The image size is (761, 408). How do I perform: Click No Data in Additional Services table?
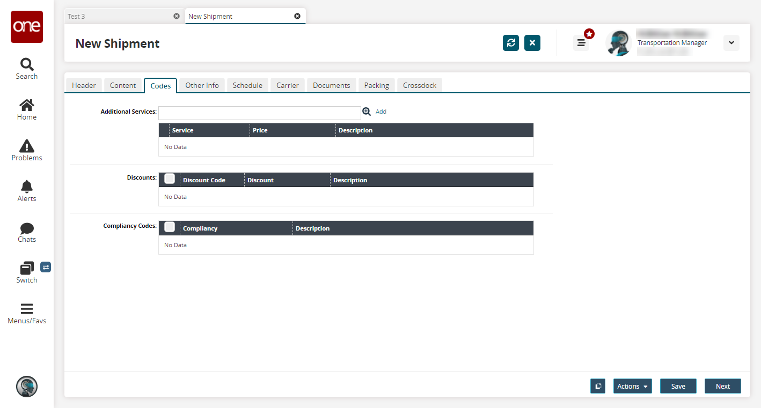pyautogui.click(x=175, y=147)
